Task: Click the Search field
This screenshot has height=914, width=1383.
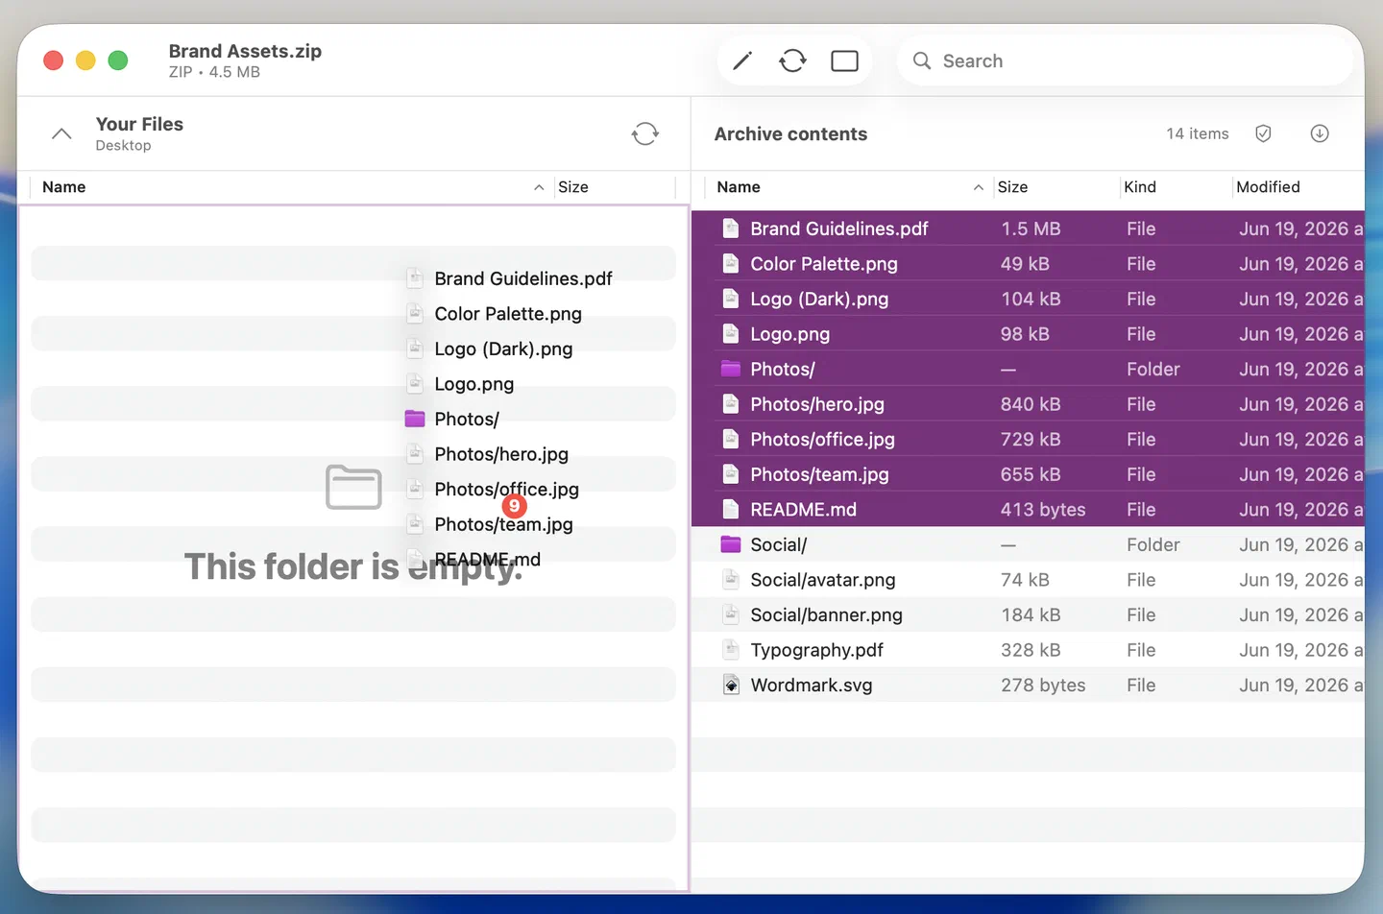Action: pos(1124,61)
